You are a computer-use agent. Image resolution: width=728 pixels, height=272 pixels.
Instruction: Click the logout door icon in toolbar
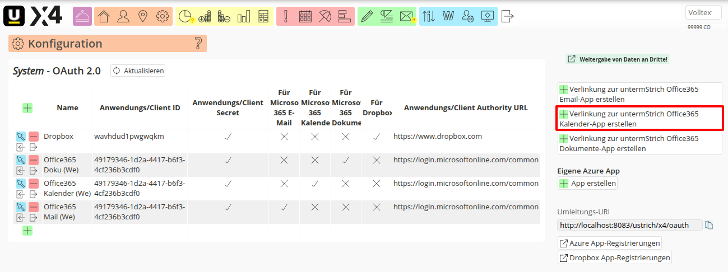[x=507, y=16]
